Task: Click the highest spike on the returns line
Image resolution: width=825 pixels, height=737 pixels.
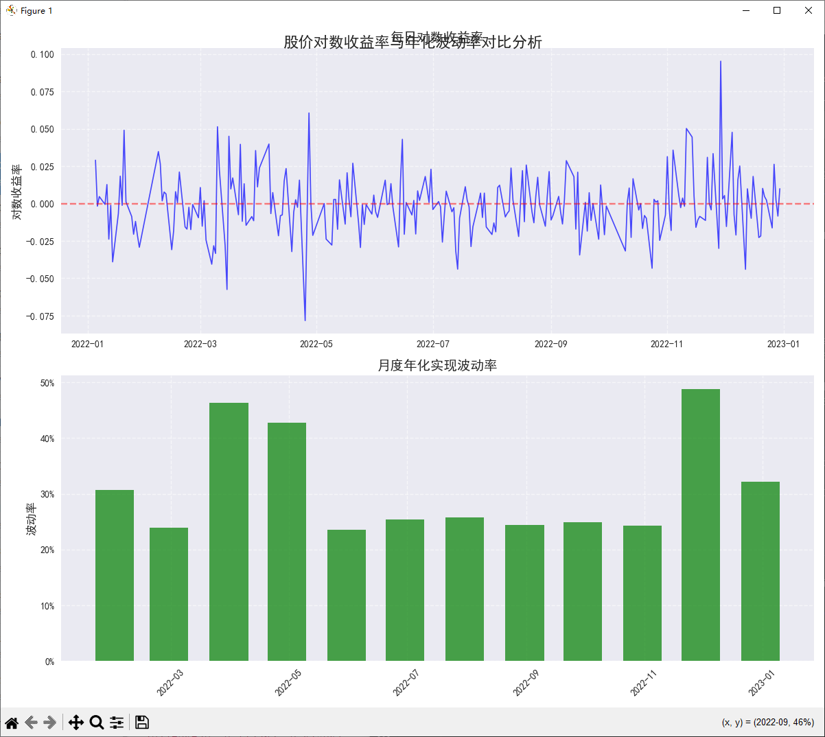Action: 721,62
